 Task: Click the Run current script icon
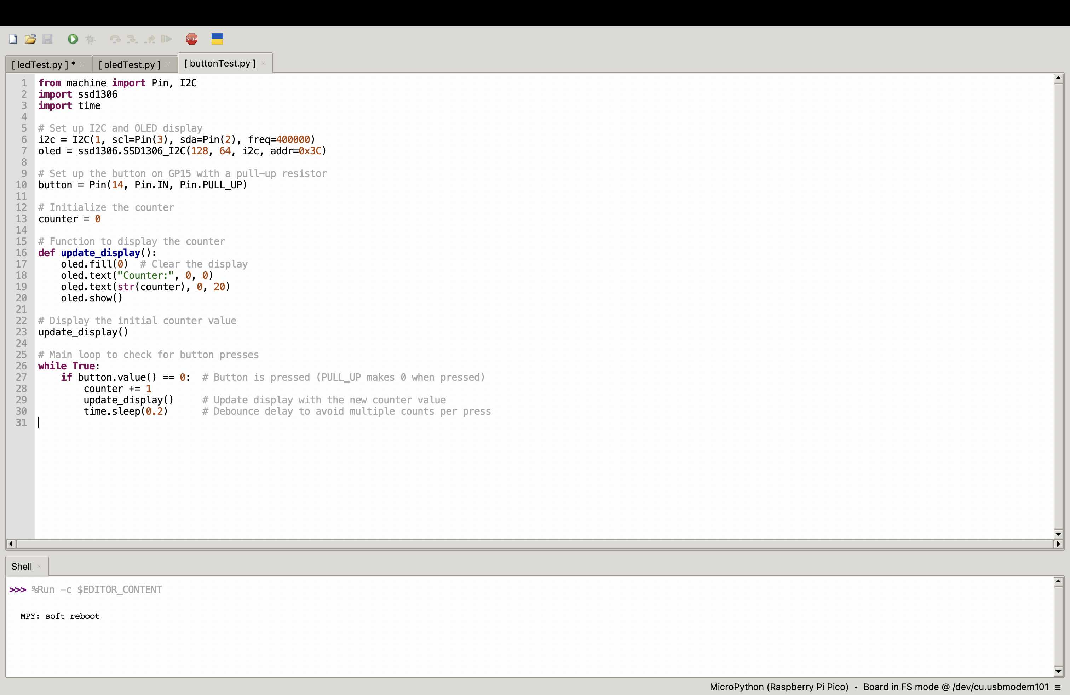click(73, 38)
